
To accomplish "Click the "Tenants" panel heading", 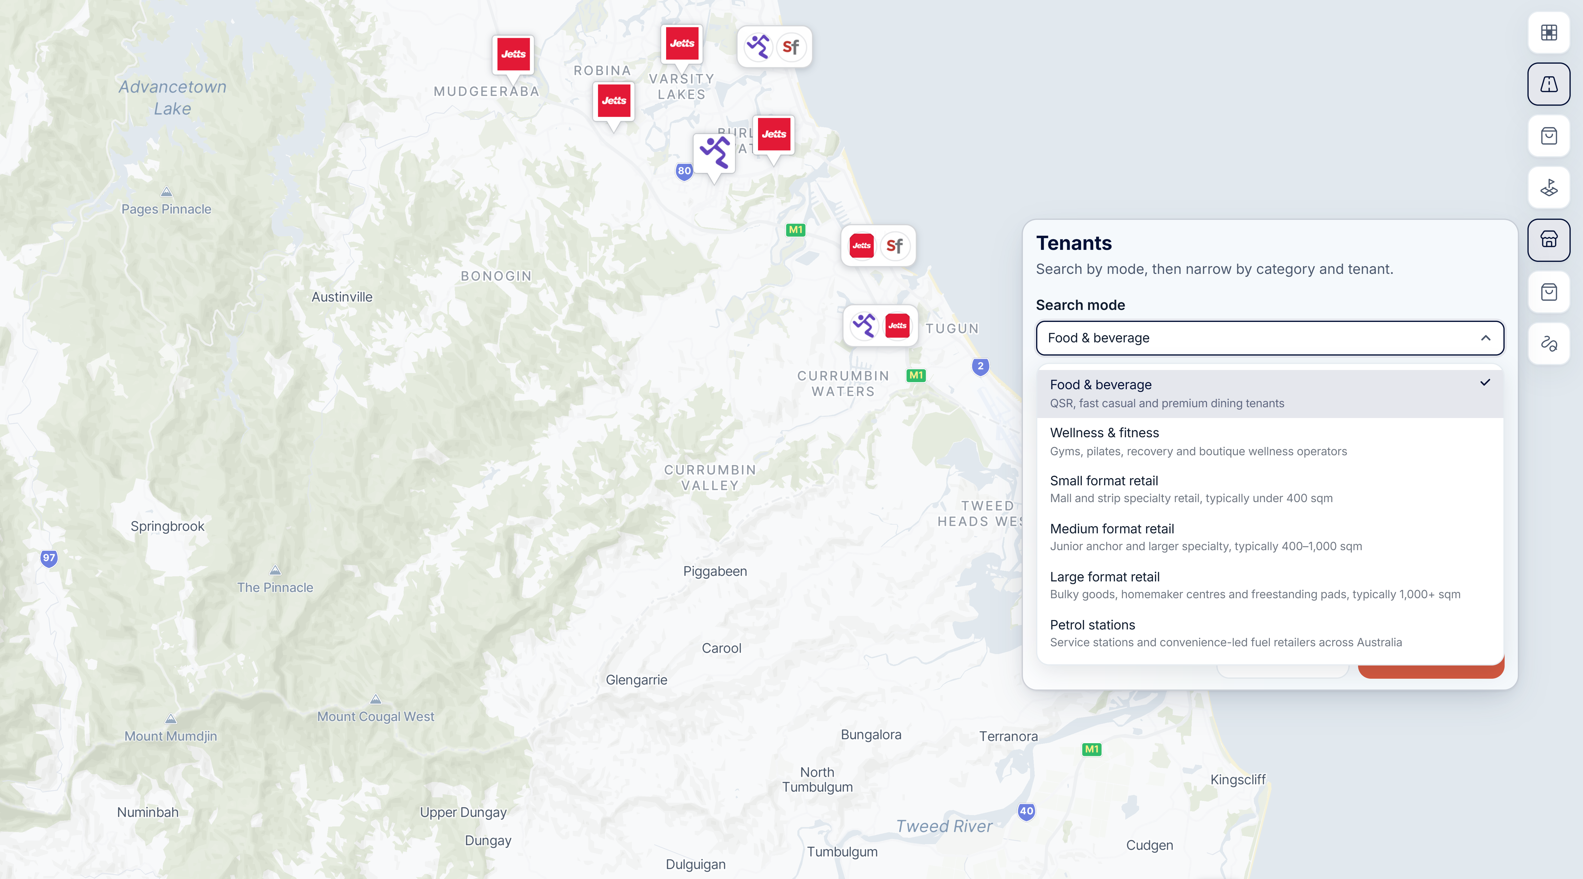I will pos(1074,243).
